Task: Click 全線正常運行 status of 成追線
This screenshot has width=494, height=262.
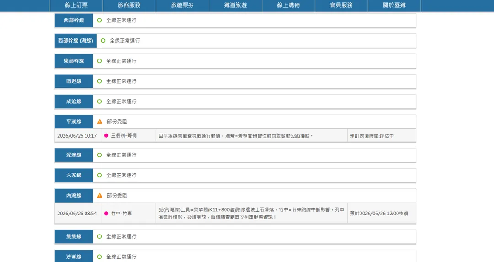Action: (x=121, y=102)
